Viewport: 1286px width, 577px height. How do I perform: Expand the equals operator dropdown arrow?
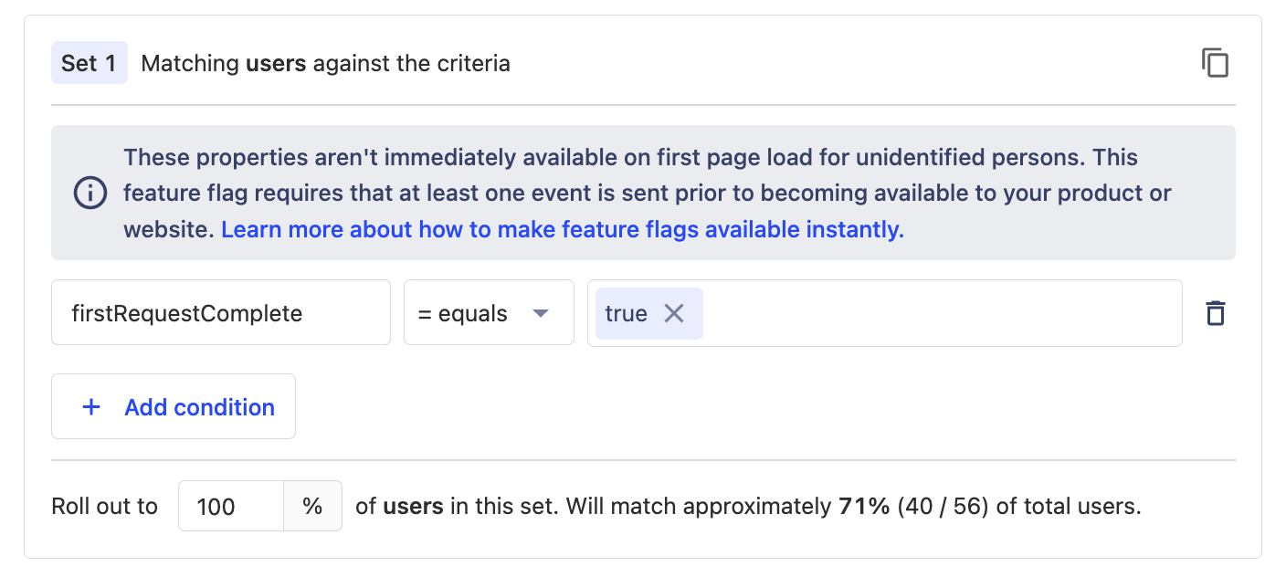click(541, 313)
